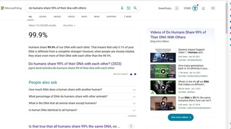Open the notifications bell
231x129 pixels.
[203, 8]
